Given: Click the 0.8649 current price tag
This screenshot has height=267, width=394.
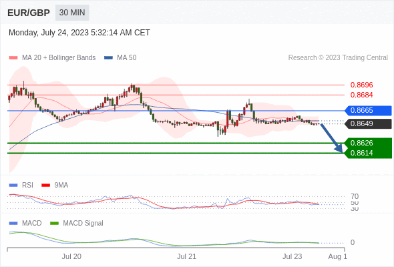Looking at the screenshot, I should click(x=368, y=124).
